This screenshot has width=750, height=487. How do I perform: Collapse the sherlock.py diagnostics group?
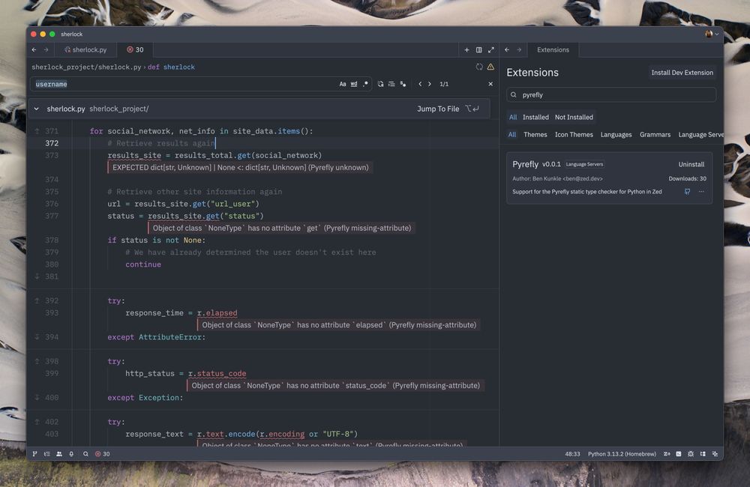(36, 109)
